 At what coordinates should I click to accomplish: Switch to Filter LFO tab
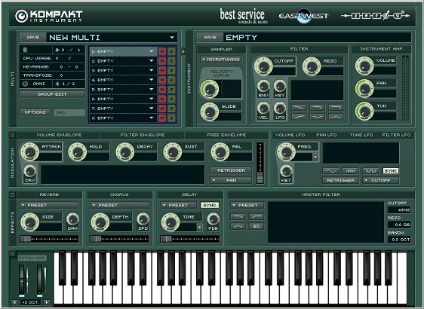(396, 135)
